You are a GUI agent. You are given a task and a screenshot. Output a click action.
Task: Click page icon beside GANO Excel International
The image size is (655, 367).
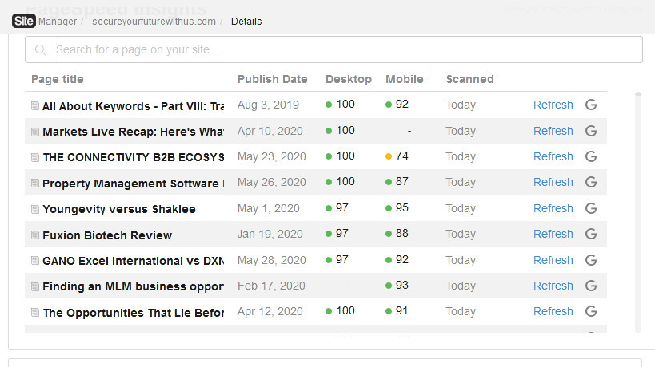[35, 261]
